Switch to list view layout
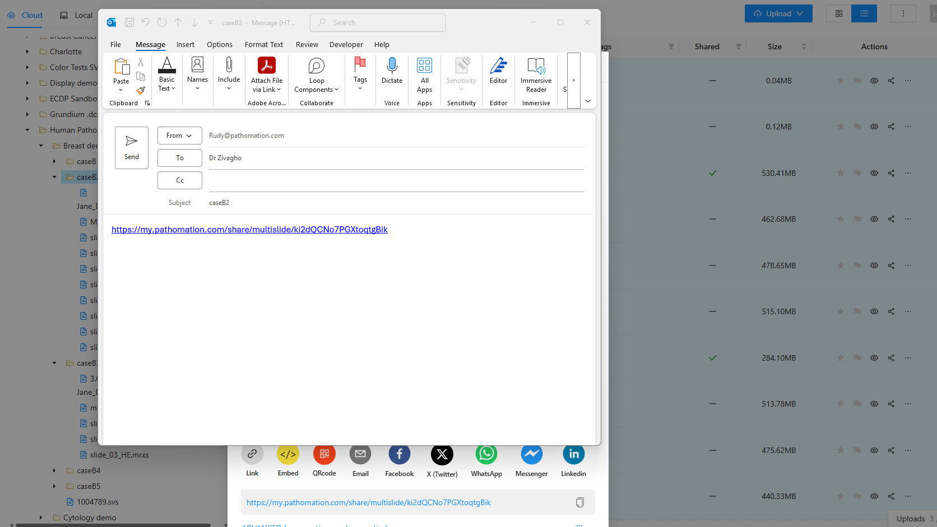 864,13
